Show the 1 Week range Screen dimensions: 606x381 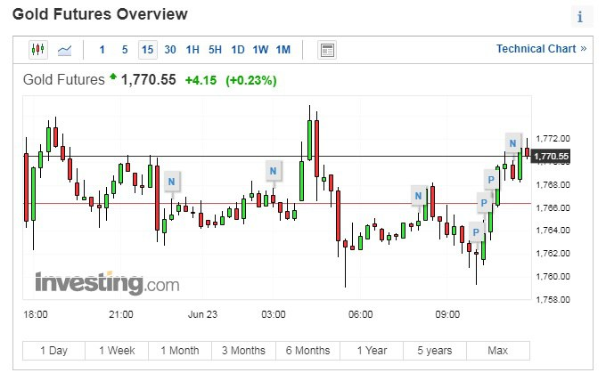click(117, 351)
